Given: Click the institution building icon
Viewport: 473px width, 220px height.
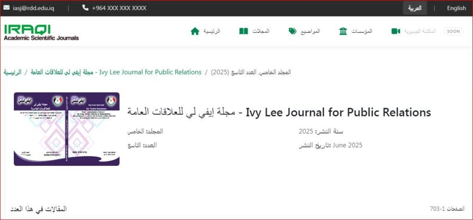Looking at the screenshot, I should tap(343, 31).
